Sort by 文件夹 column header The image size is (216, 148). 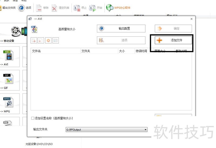coord(99,51)
